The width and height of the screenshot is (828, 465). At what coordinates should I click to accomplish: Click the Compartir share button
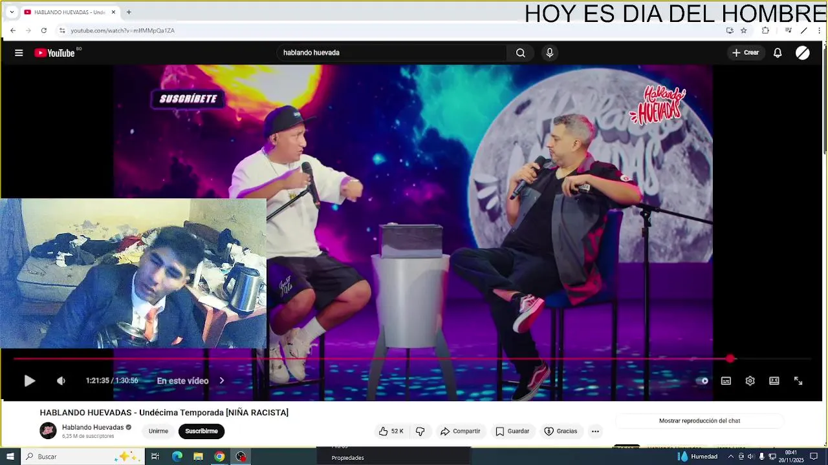tap(460, 431)
